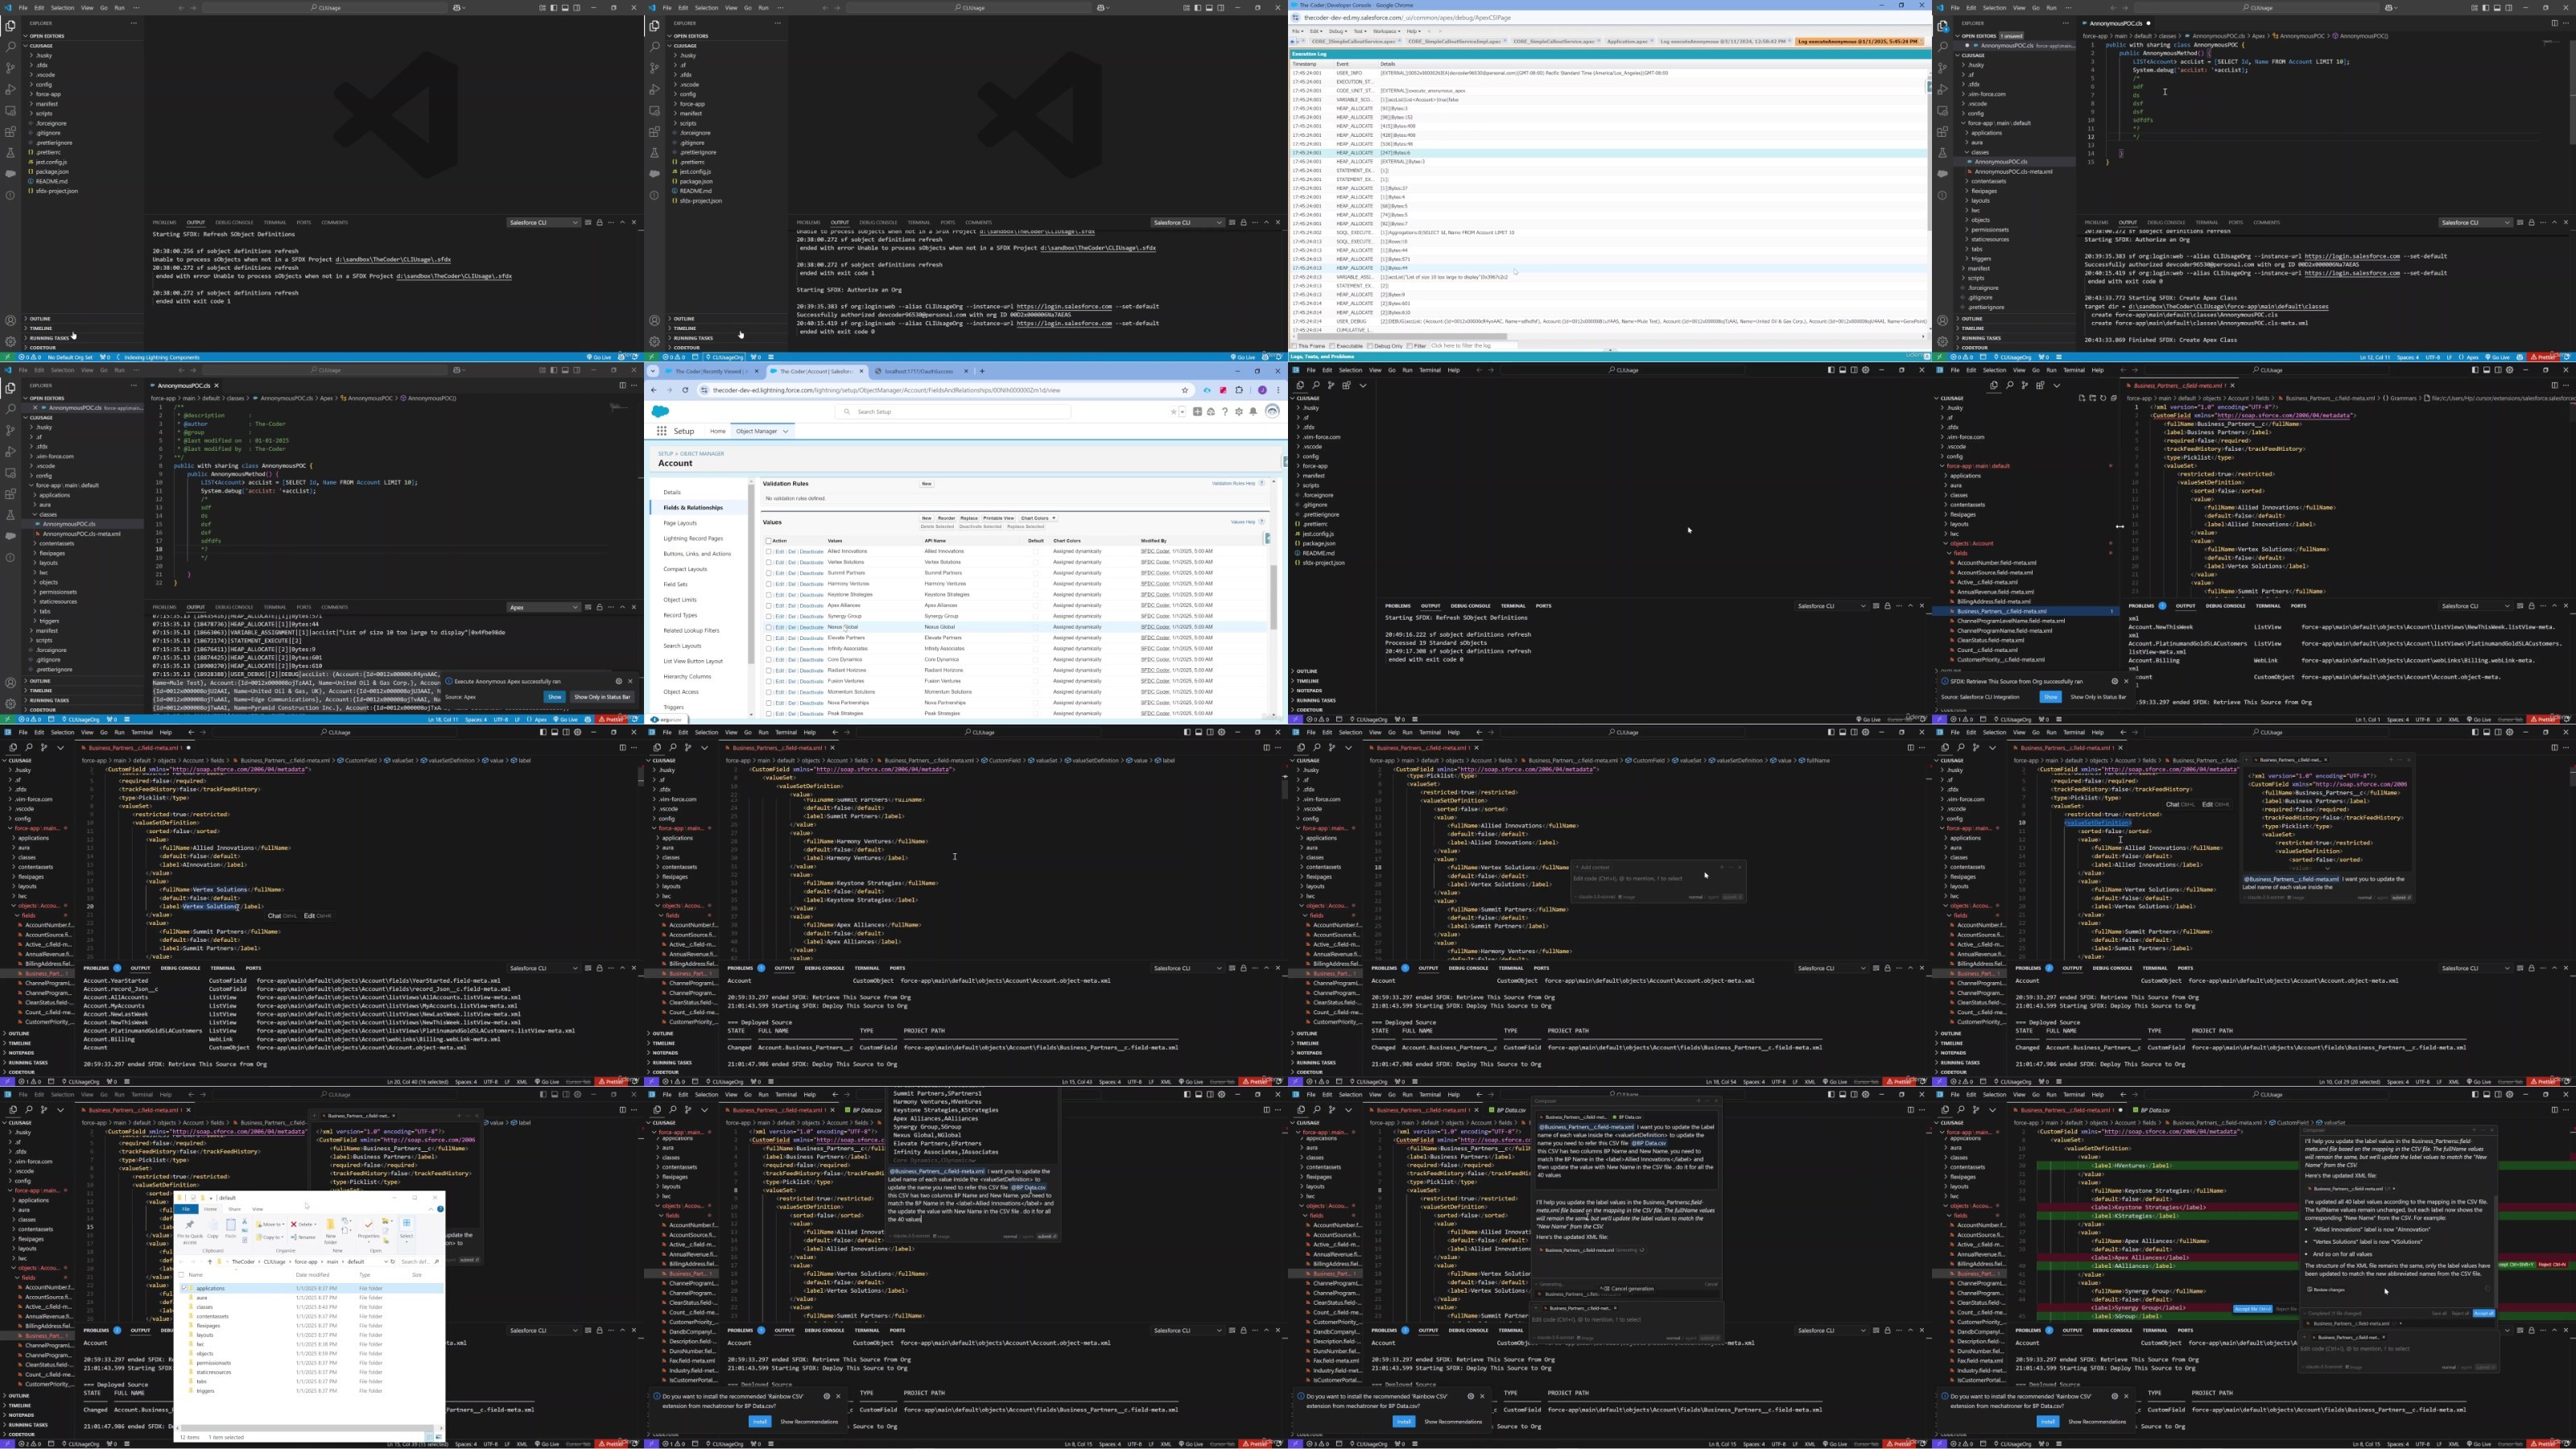The image size is (2576, 1449).
Task: Open the Chrome profile J avatar
Action: pyautogui.click(x=1263, y=390)
